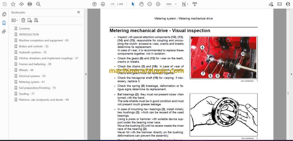293x141 pixels.
Task: Open the attachments paperclip panel
Action: (x=4, y=31)
